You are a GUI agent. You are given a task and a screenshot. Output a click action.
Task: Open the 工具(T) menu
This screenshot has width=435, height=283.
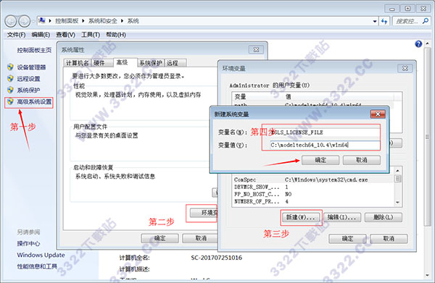pyautogui.click(x=91, y=35)
